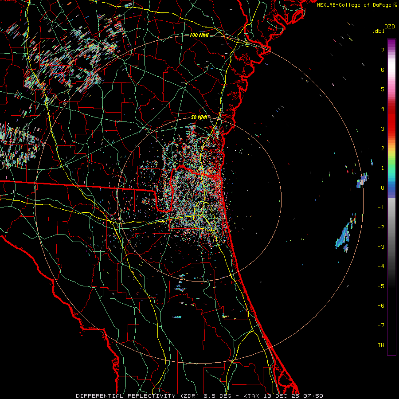This screenshot has width=399, height=399.
Task: Click the 4 value on color scale
Action: [x=383, y=109]
